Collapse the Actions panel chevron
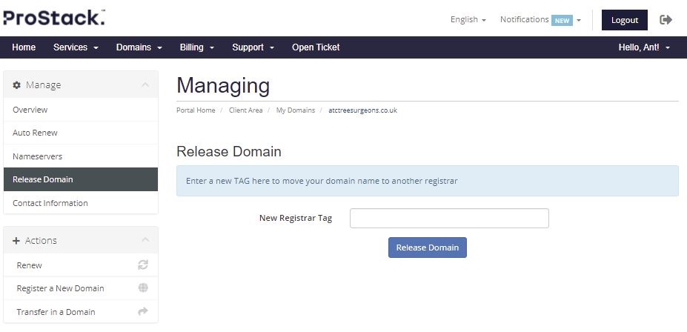The image size is (687, 332). [145, 240]
